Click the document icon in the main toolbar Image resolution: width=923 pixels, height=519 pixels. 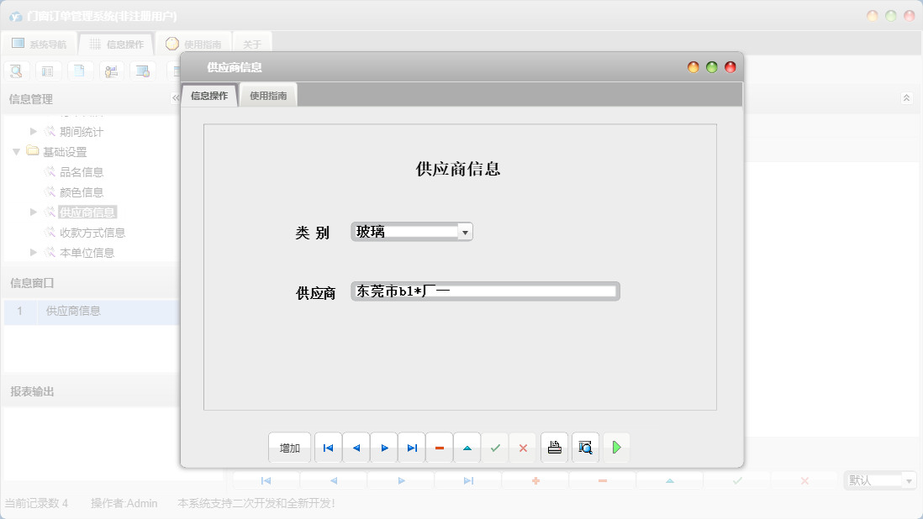coord(80,71)
